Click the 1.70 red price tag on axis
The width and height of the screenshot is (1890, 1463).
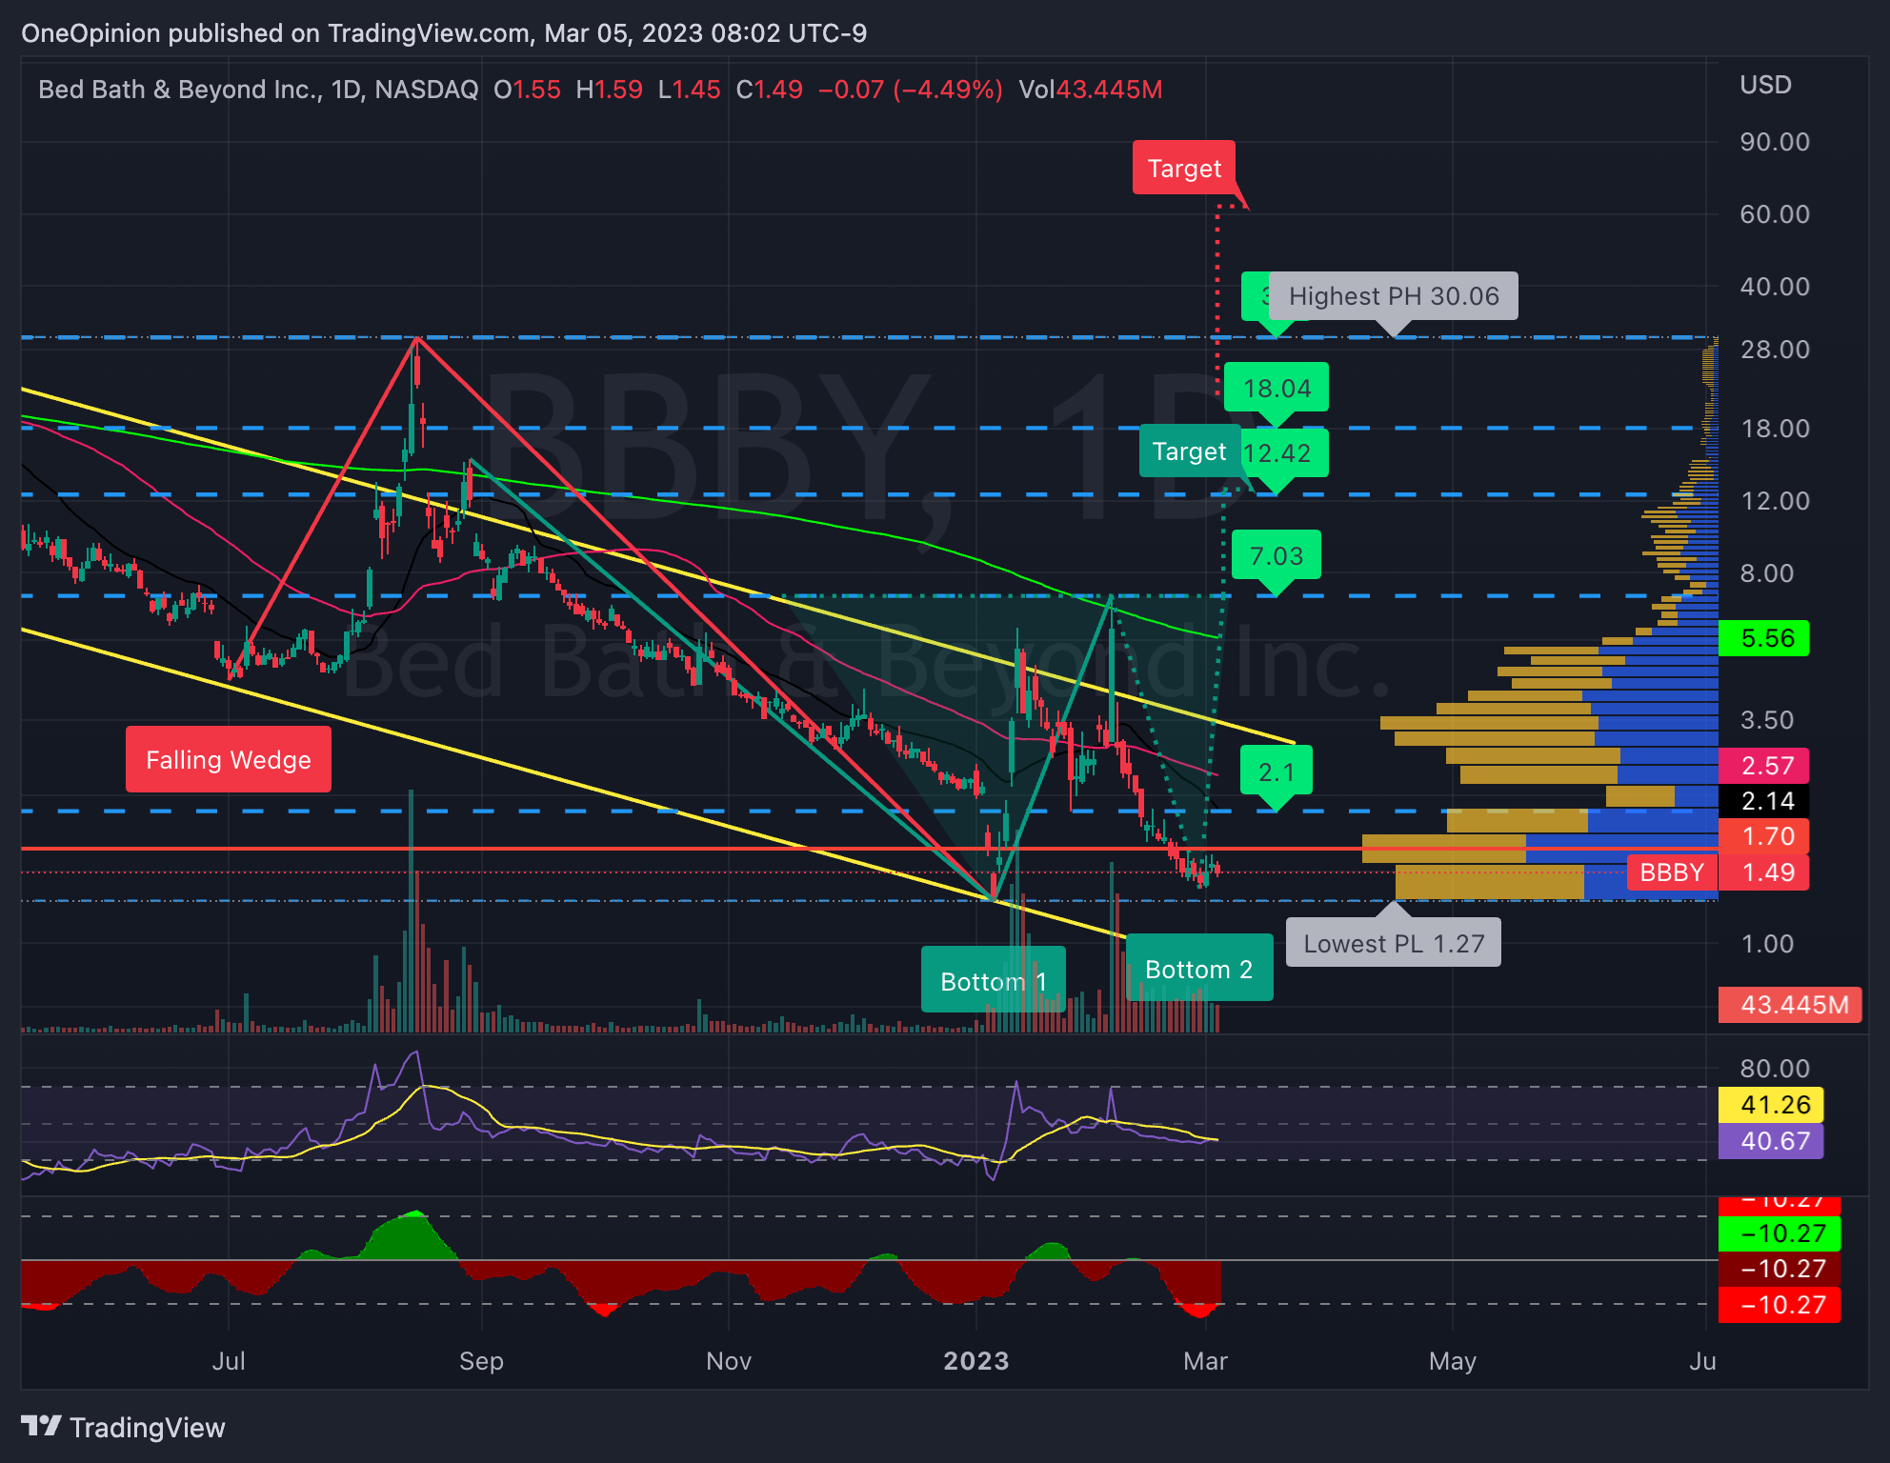pyautogui.click(x=1764, y=836)
